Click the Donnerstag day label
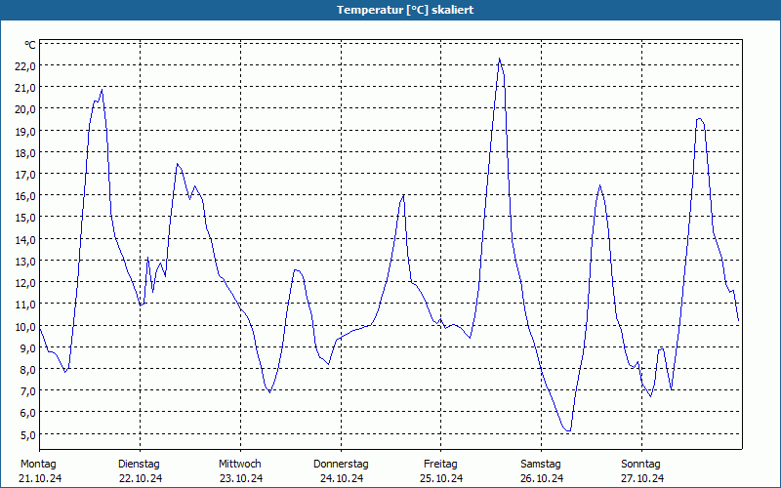 [341, 465]
